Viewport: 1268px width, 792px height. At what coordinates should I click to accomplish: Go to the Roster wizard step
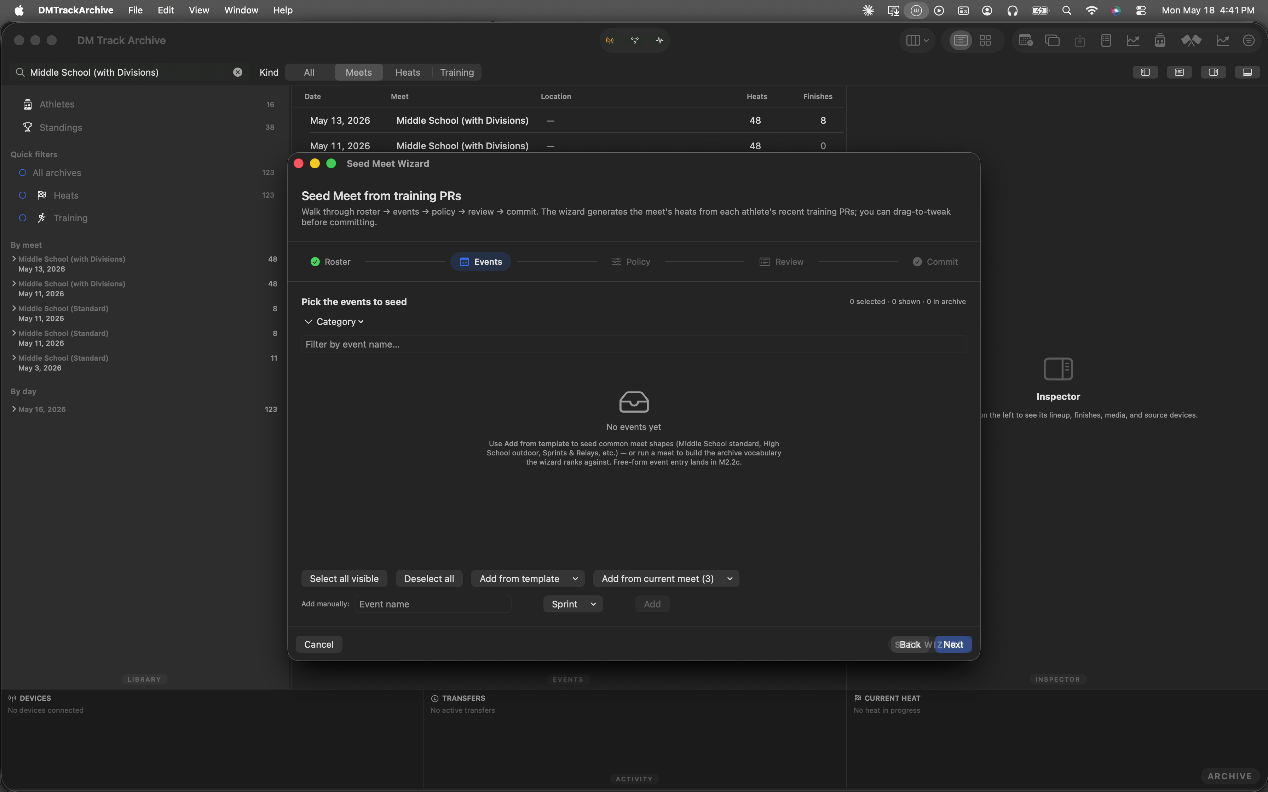(330, 261)
